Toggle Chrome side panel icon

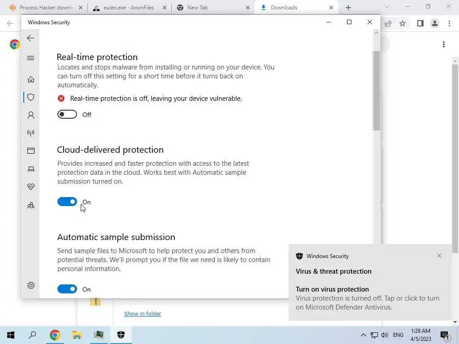pos(420,23)
